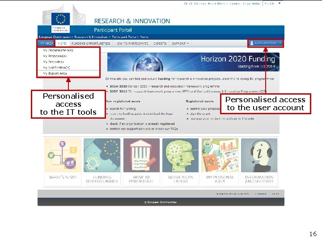The image size is (322, 241).
Task: Select My Proposal(s) from the menu
Action: [x=55, y=56]
